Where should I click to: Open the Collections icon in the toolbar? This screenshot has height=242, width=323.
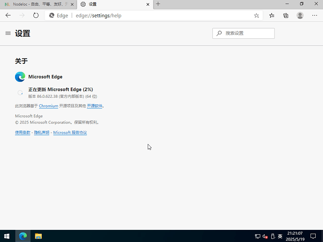click(x=286, y=15)
